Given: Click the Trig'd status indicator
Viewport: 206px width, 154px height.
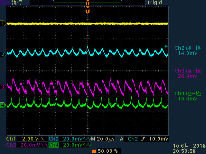Looking at the screenshot, I should [x=154, y=3].
